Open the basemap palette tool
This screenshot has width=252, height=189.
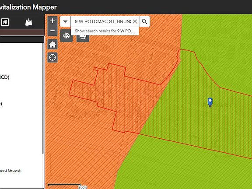point(66,36)
